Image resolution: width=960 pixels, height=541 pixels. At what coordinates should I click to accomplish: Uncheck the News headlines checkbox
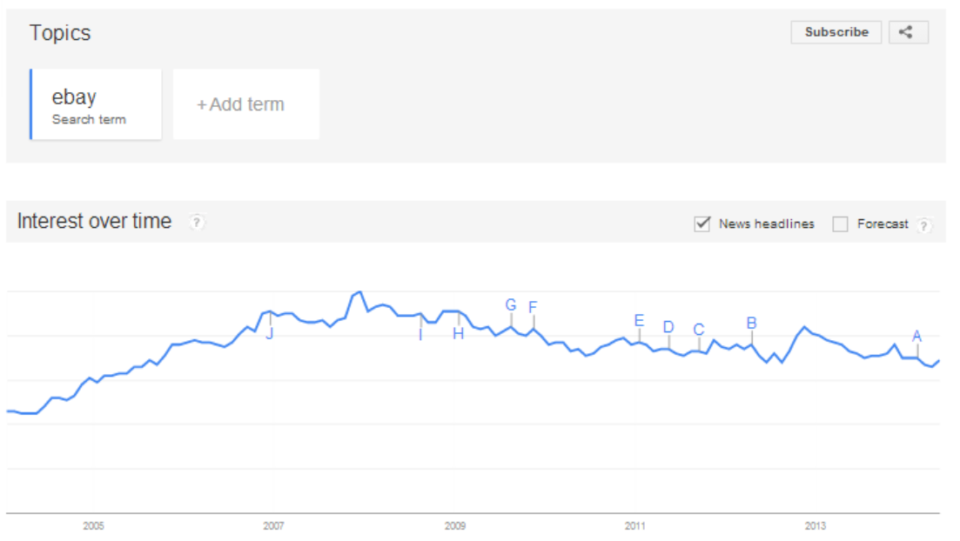pos(702,224)
